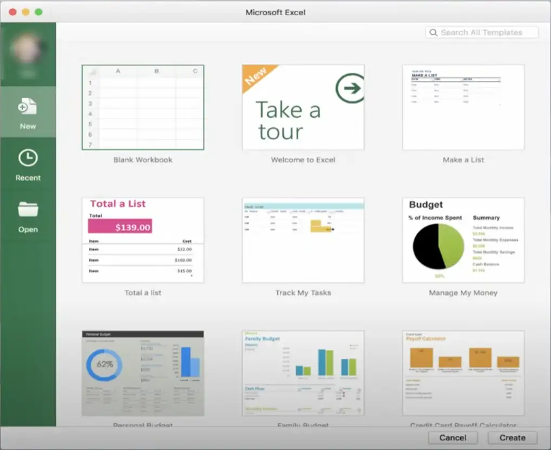The height and width of the screenshot is (450, 551).
Task: Select the Family Budget template thumbnail
Action: click(x=303, y=373)
